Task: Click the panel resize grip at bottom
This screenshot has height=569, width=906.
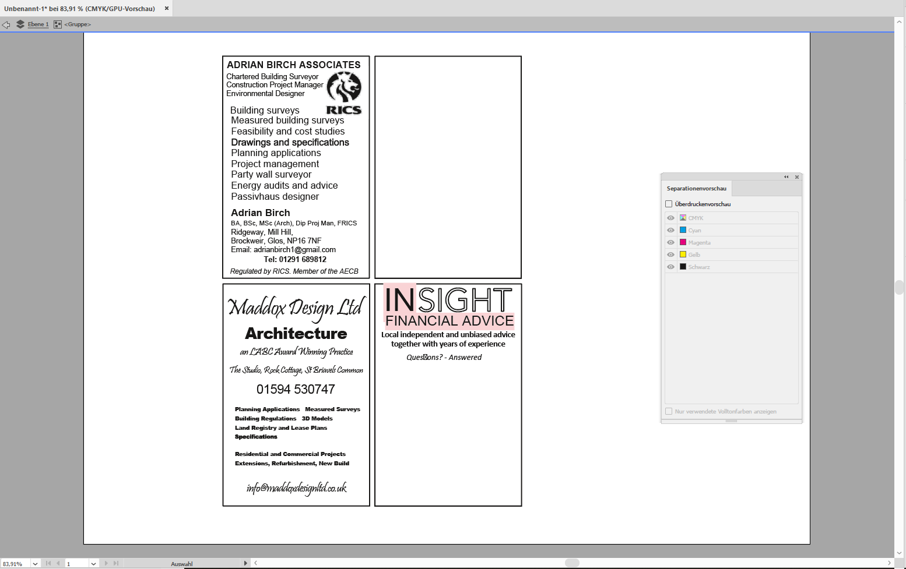Action: click(x=732, y=420)
